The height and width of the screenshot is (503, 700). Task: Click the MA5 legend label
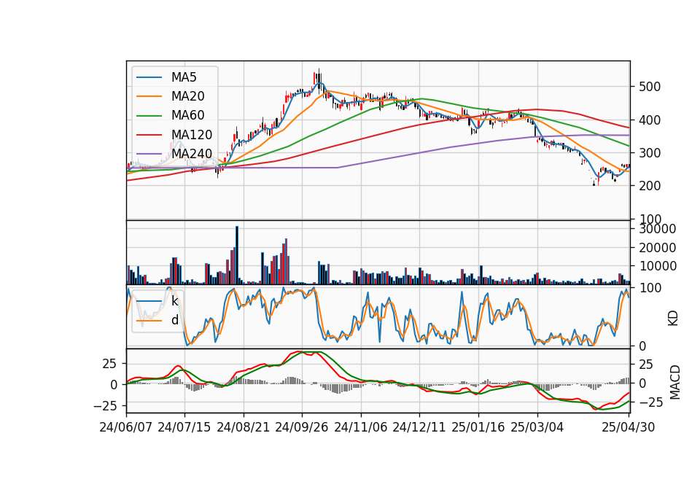point(184,77)
